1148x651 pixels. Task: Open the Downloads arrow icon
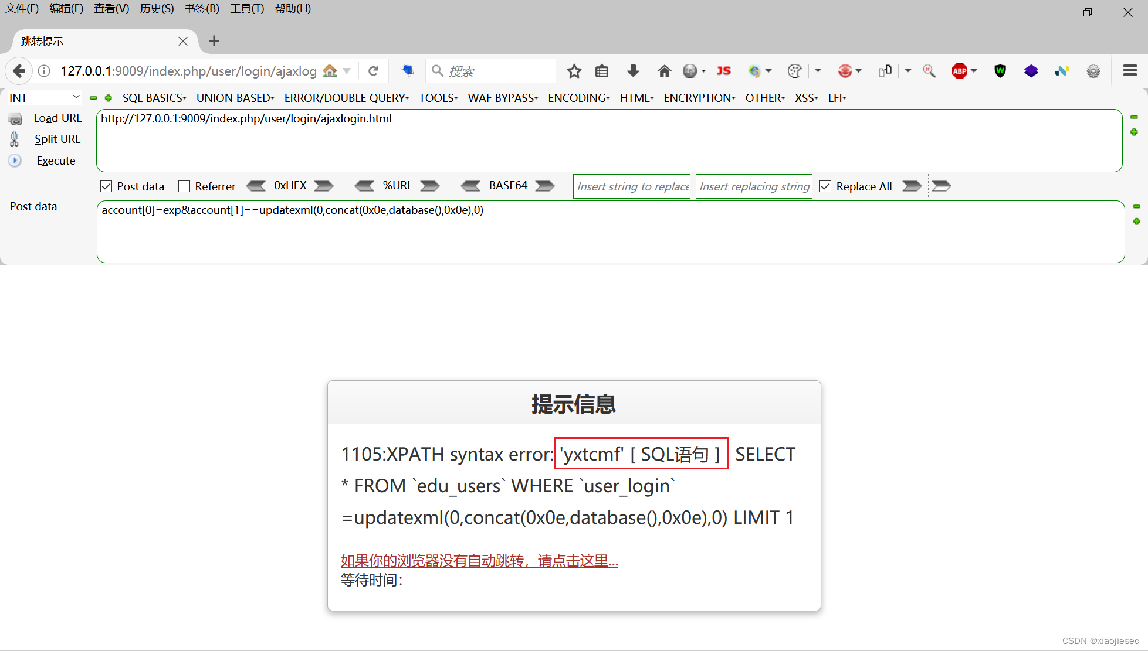pos(633,71)
